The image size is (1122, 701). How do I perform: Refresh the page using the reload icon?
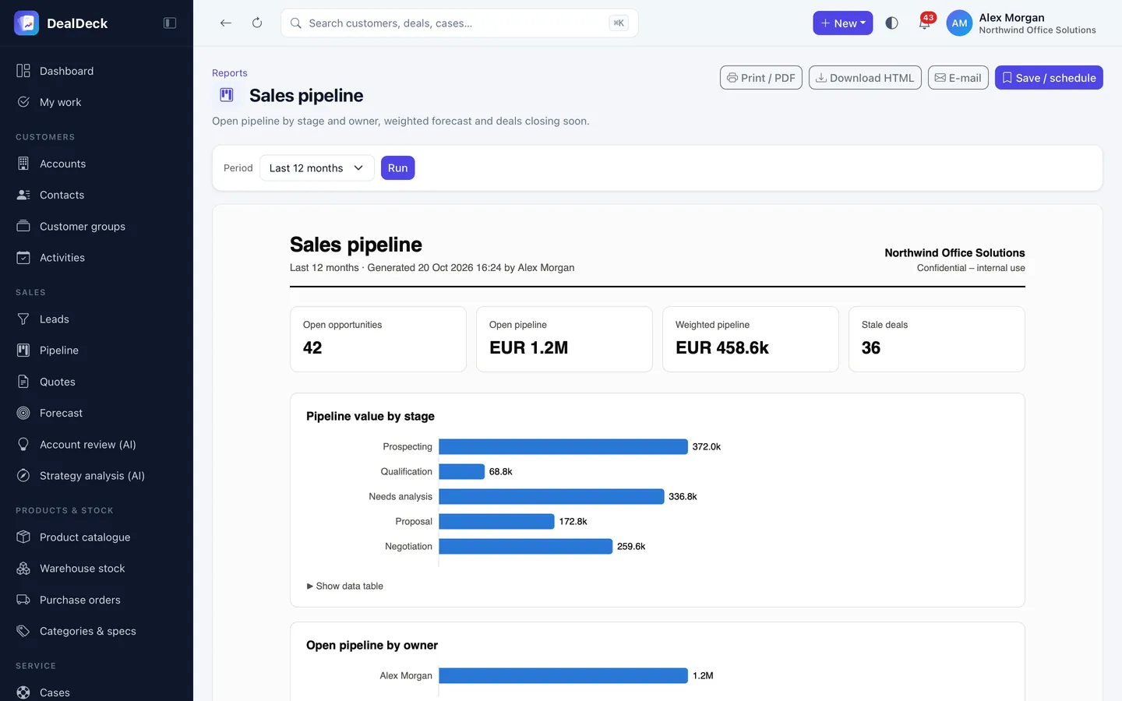257,23
